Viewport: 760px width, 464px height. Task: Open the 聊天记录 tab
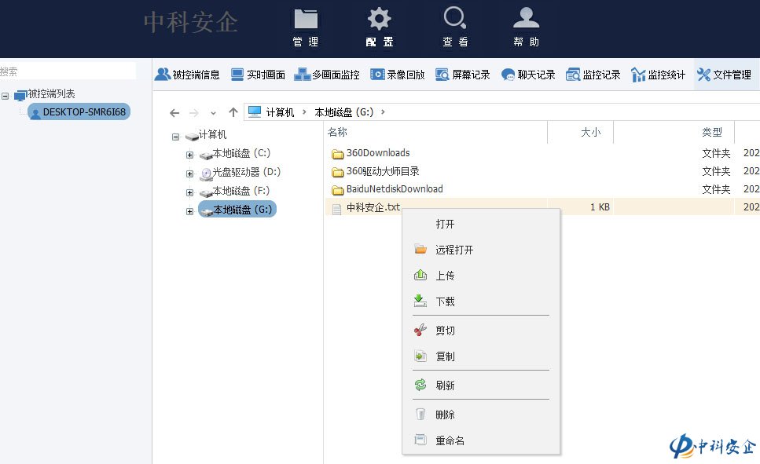click(528, 75)
